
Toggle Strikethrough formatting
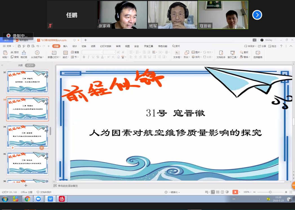click(98, 57)
